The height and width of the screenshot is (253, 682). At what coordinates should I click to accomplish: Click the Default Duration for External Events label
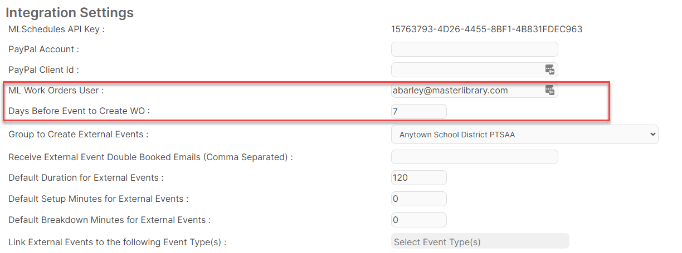[x=86, y=178]
